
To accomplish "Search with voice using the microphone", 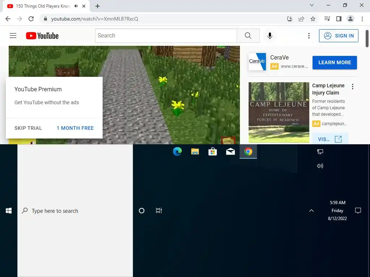I will point(270,36).
